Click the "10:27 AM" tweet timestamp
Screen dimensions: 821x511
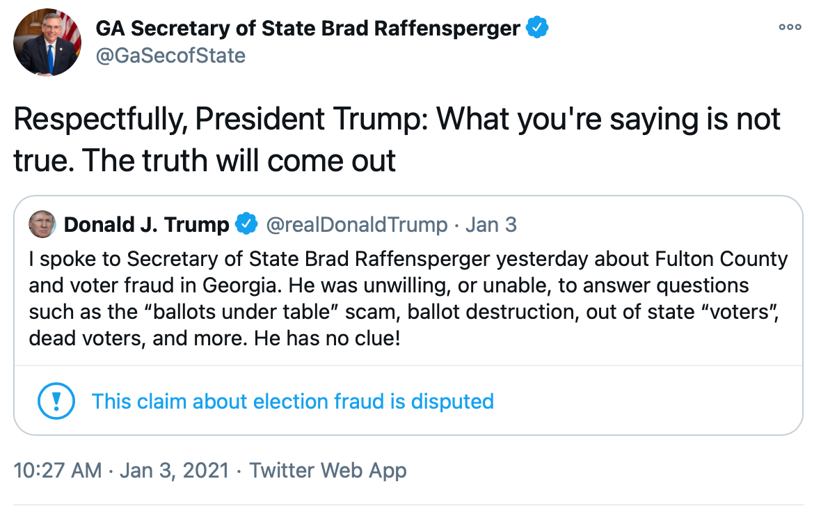[58, 470]
